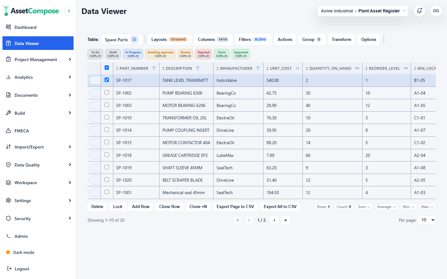
Task: Open notifications via the bell icon
Action: [x=419, y=11]
